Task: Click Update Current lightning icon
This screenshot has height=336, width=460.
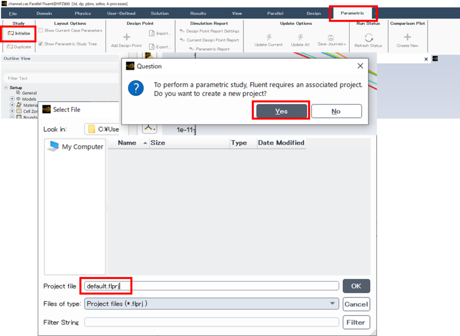Action: pos(269,37)
